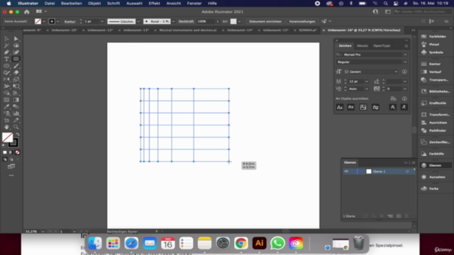
Task: Open the Effekt menu
Action: (x=155, y=4)
